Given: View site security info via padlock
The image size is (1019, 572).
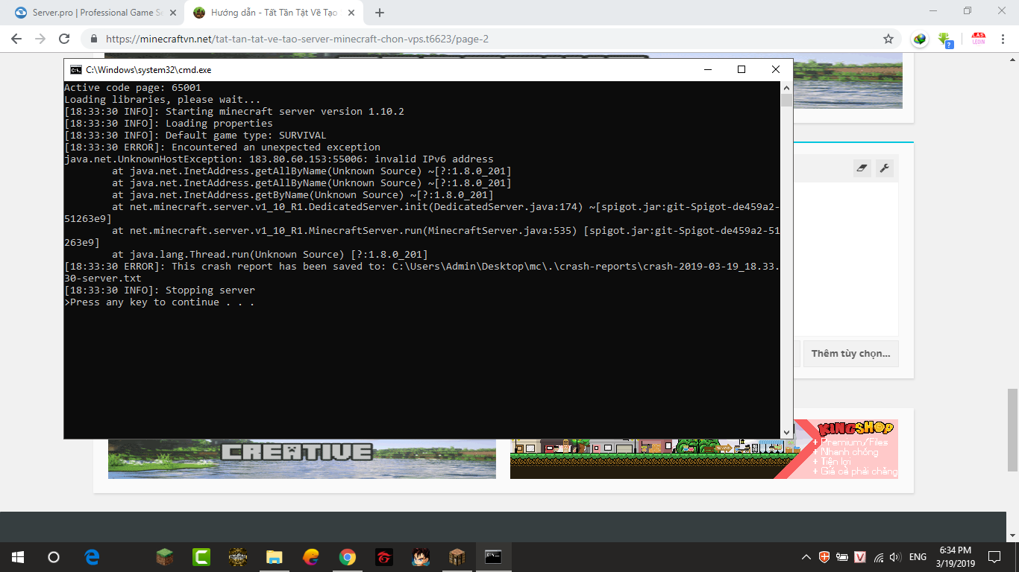Looking at the screenshot, I should point(94,39).
